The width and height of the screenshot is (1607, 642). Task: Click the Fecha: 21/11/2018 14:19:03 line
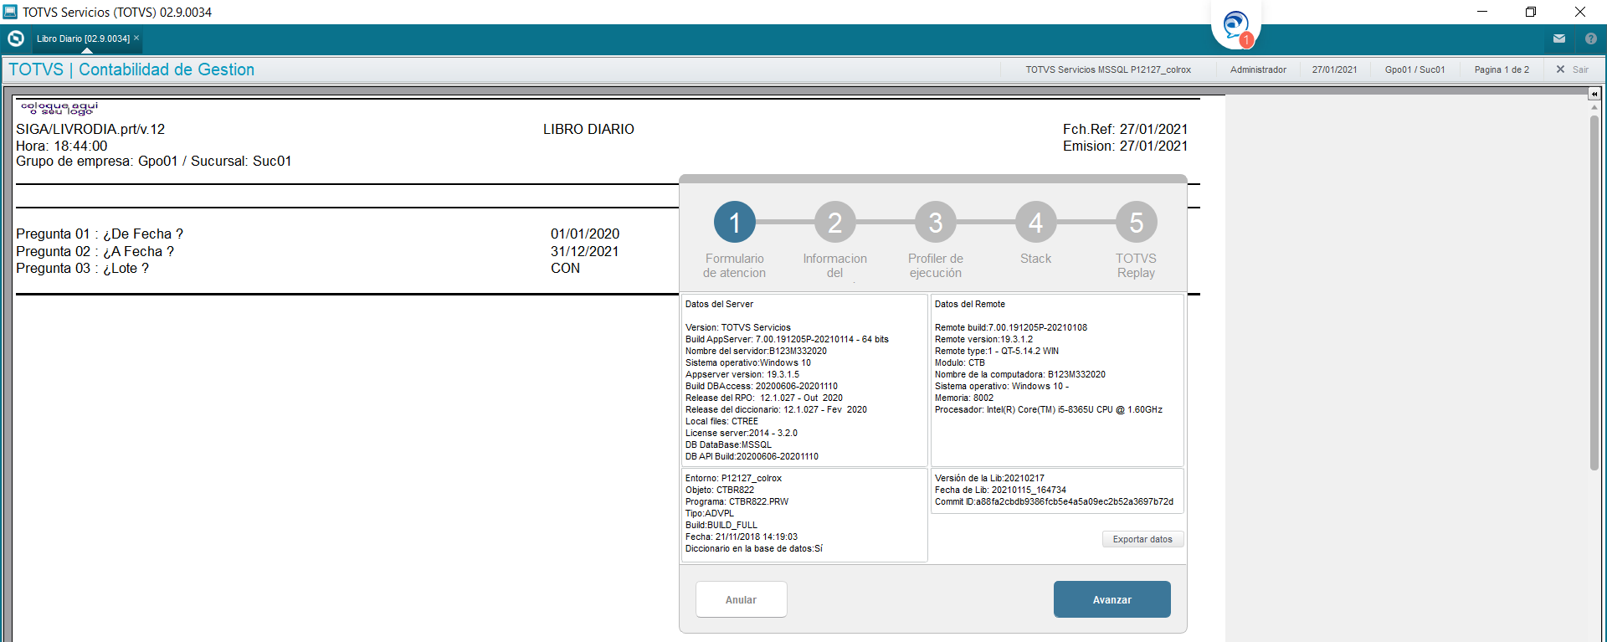[x=741, y=537]
